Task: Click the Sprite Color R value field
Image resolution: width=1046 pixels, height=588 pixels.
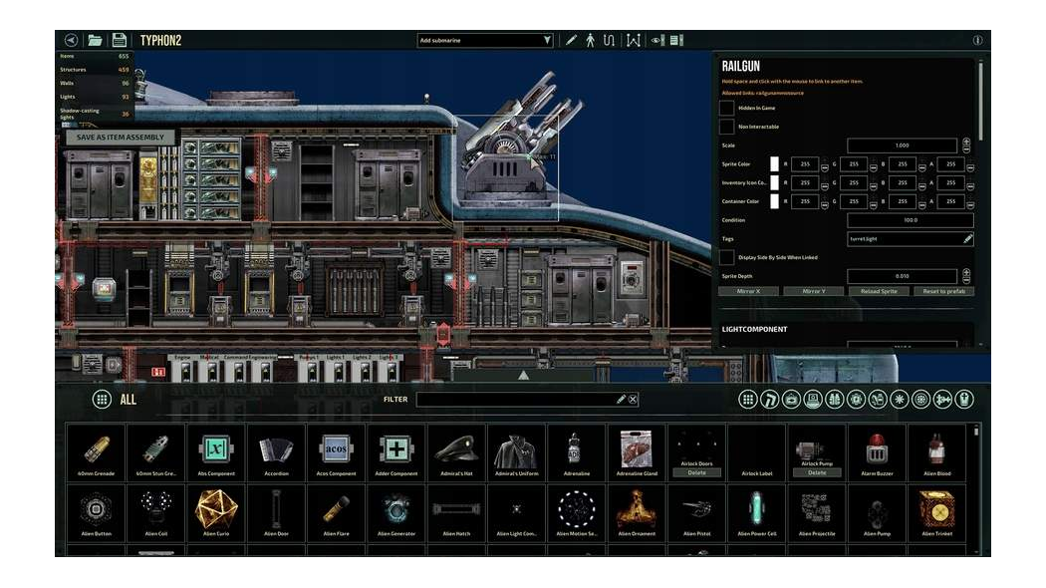Action: coord(805,163)
